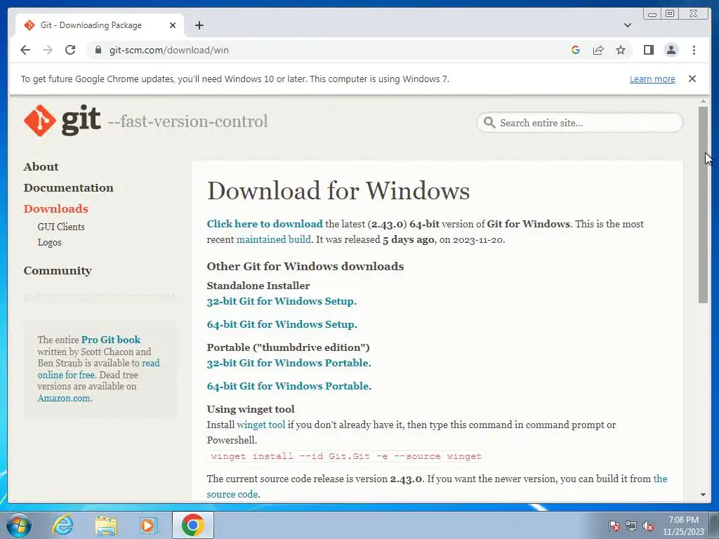The image size is (719, 539).
Task: Open GUI Clients subsection
Action: tap(61, 227)
